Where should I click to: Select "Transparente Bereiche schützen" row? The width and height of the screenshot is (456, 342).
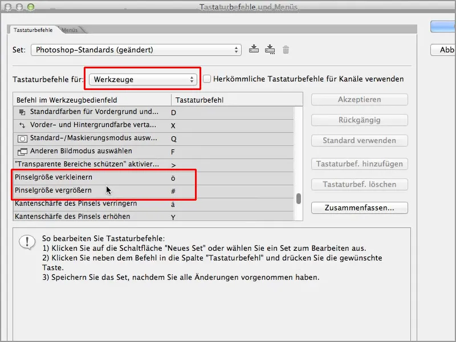pyautogui.click(x=153, y=164)
